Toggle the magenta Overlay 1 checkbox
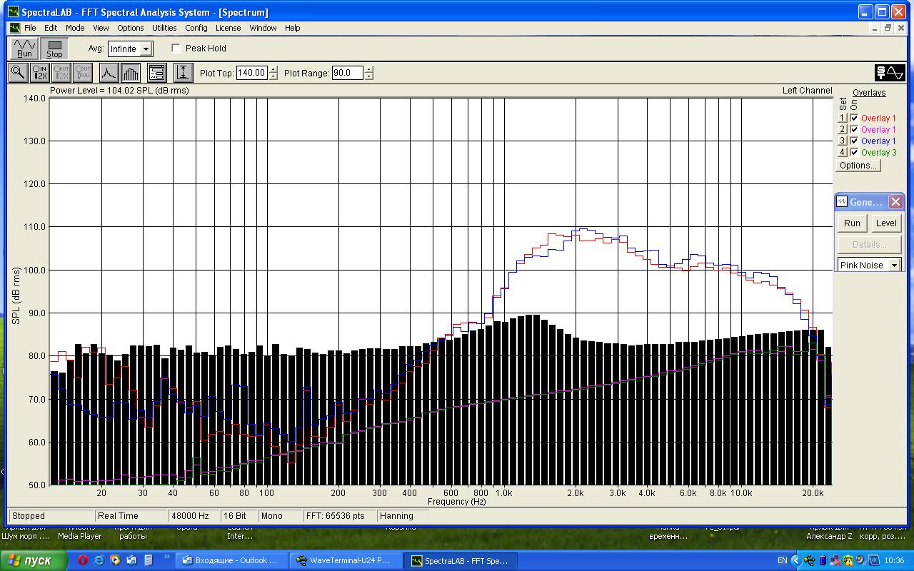This screenshot has width=914, height=571. [855, 130]
